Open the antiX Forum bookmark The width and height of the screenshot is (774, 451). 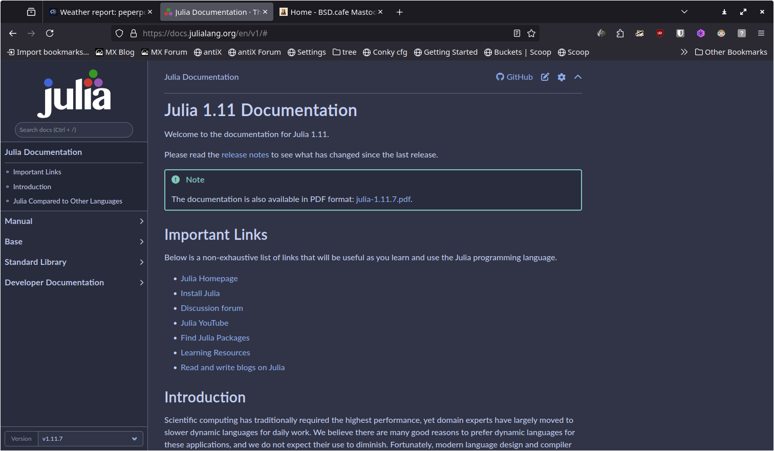click(x=254, y=52)
